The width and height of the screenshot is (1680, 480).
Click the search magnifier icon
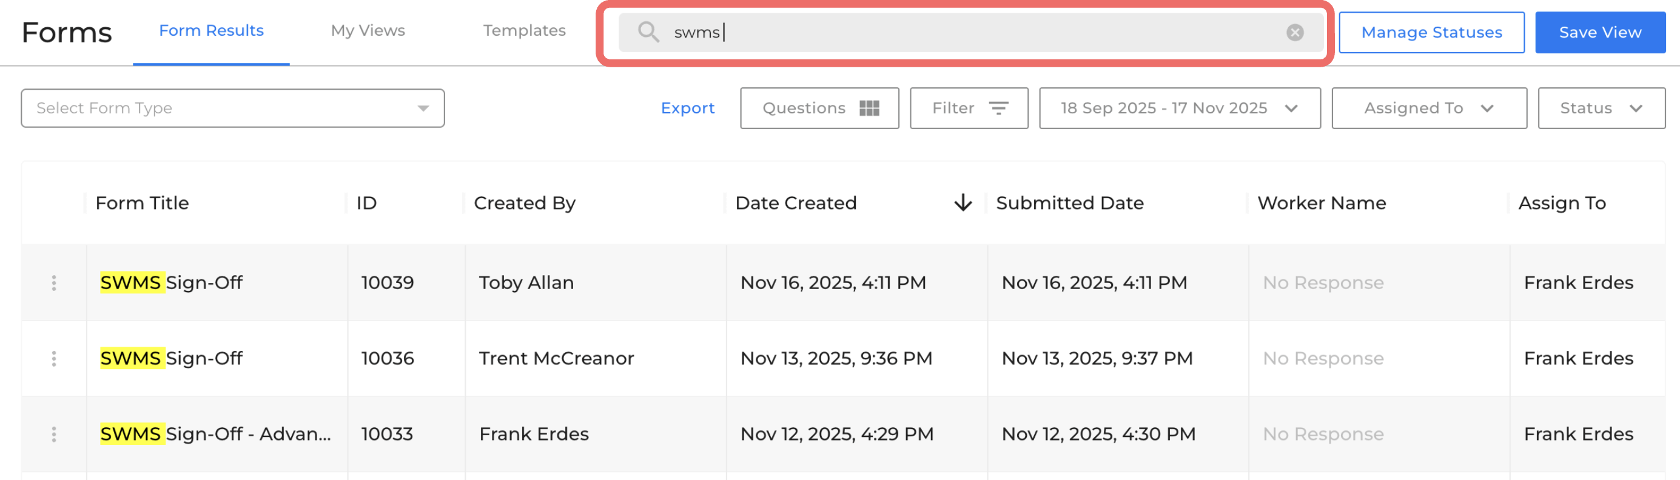pyautogui.click(x=648, y=32)
